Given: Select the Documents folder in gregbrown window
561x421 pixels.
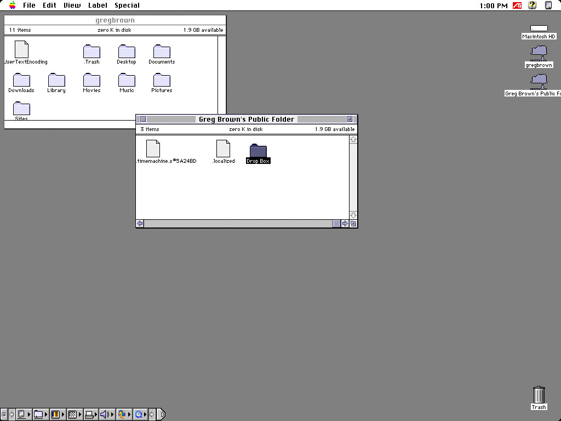Looking at the screenshot, I should [162, 54].
